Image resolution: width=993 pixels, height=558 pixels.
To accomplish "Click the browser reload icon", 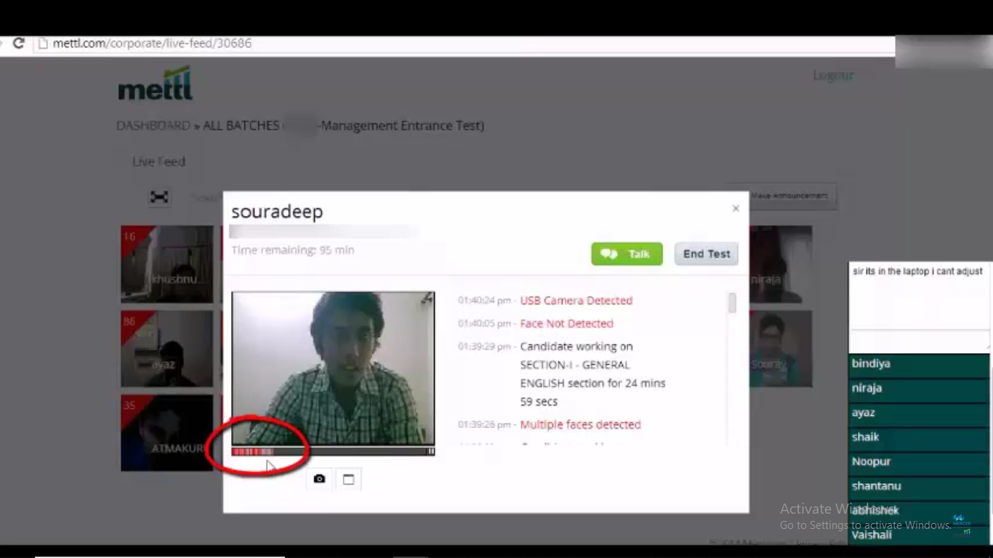I will tap(18, 43).
